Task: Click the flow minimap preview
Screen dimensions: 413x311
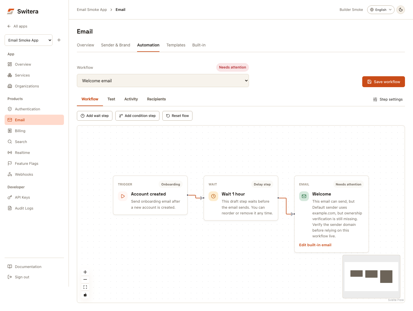Action: coord(371,277)
